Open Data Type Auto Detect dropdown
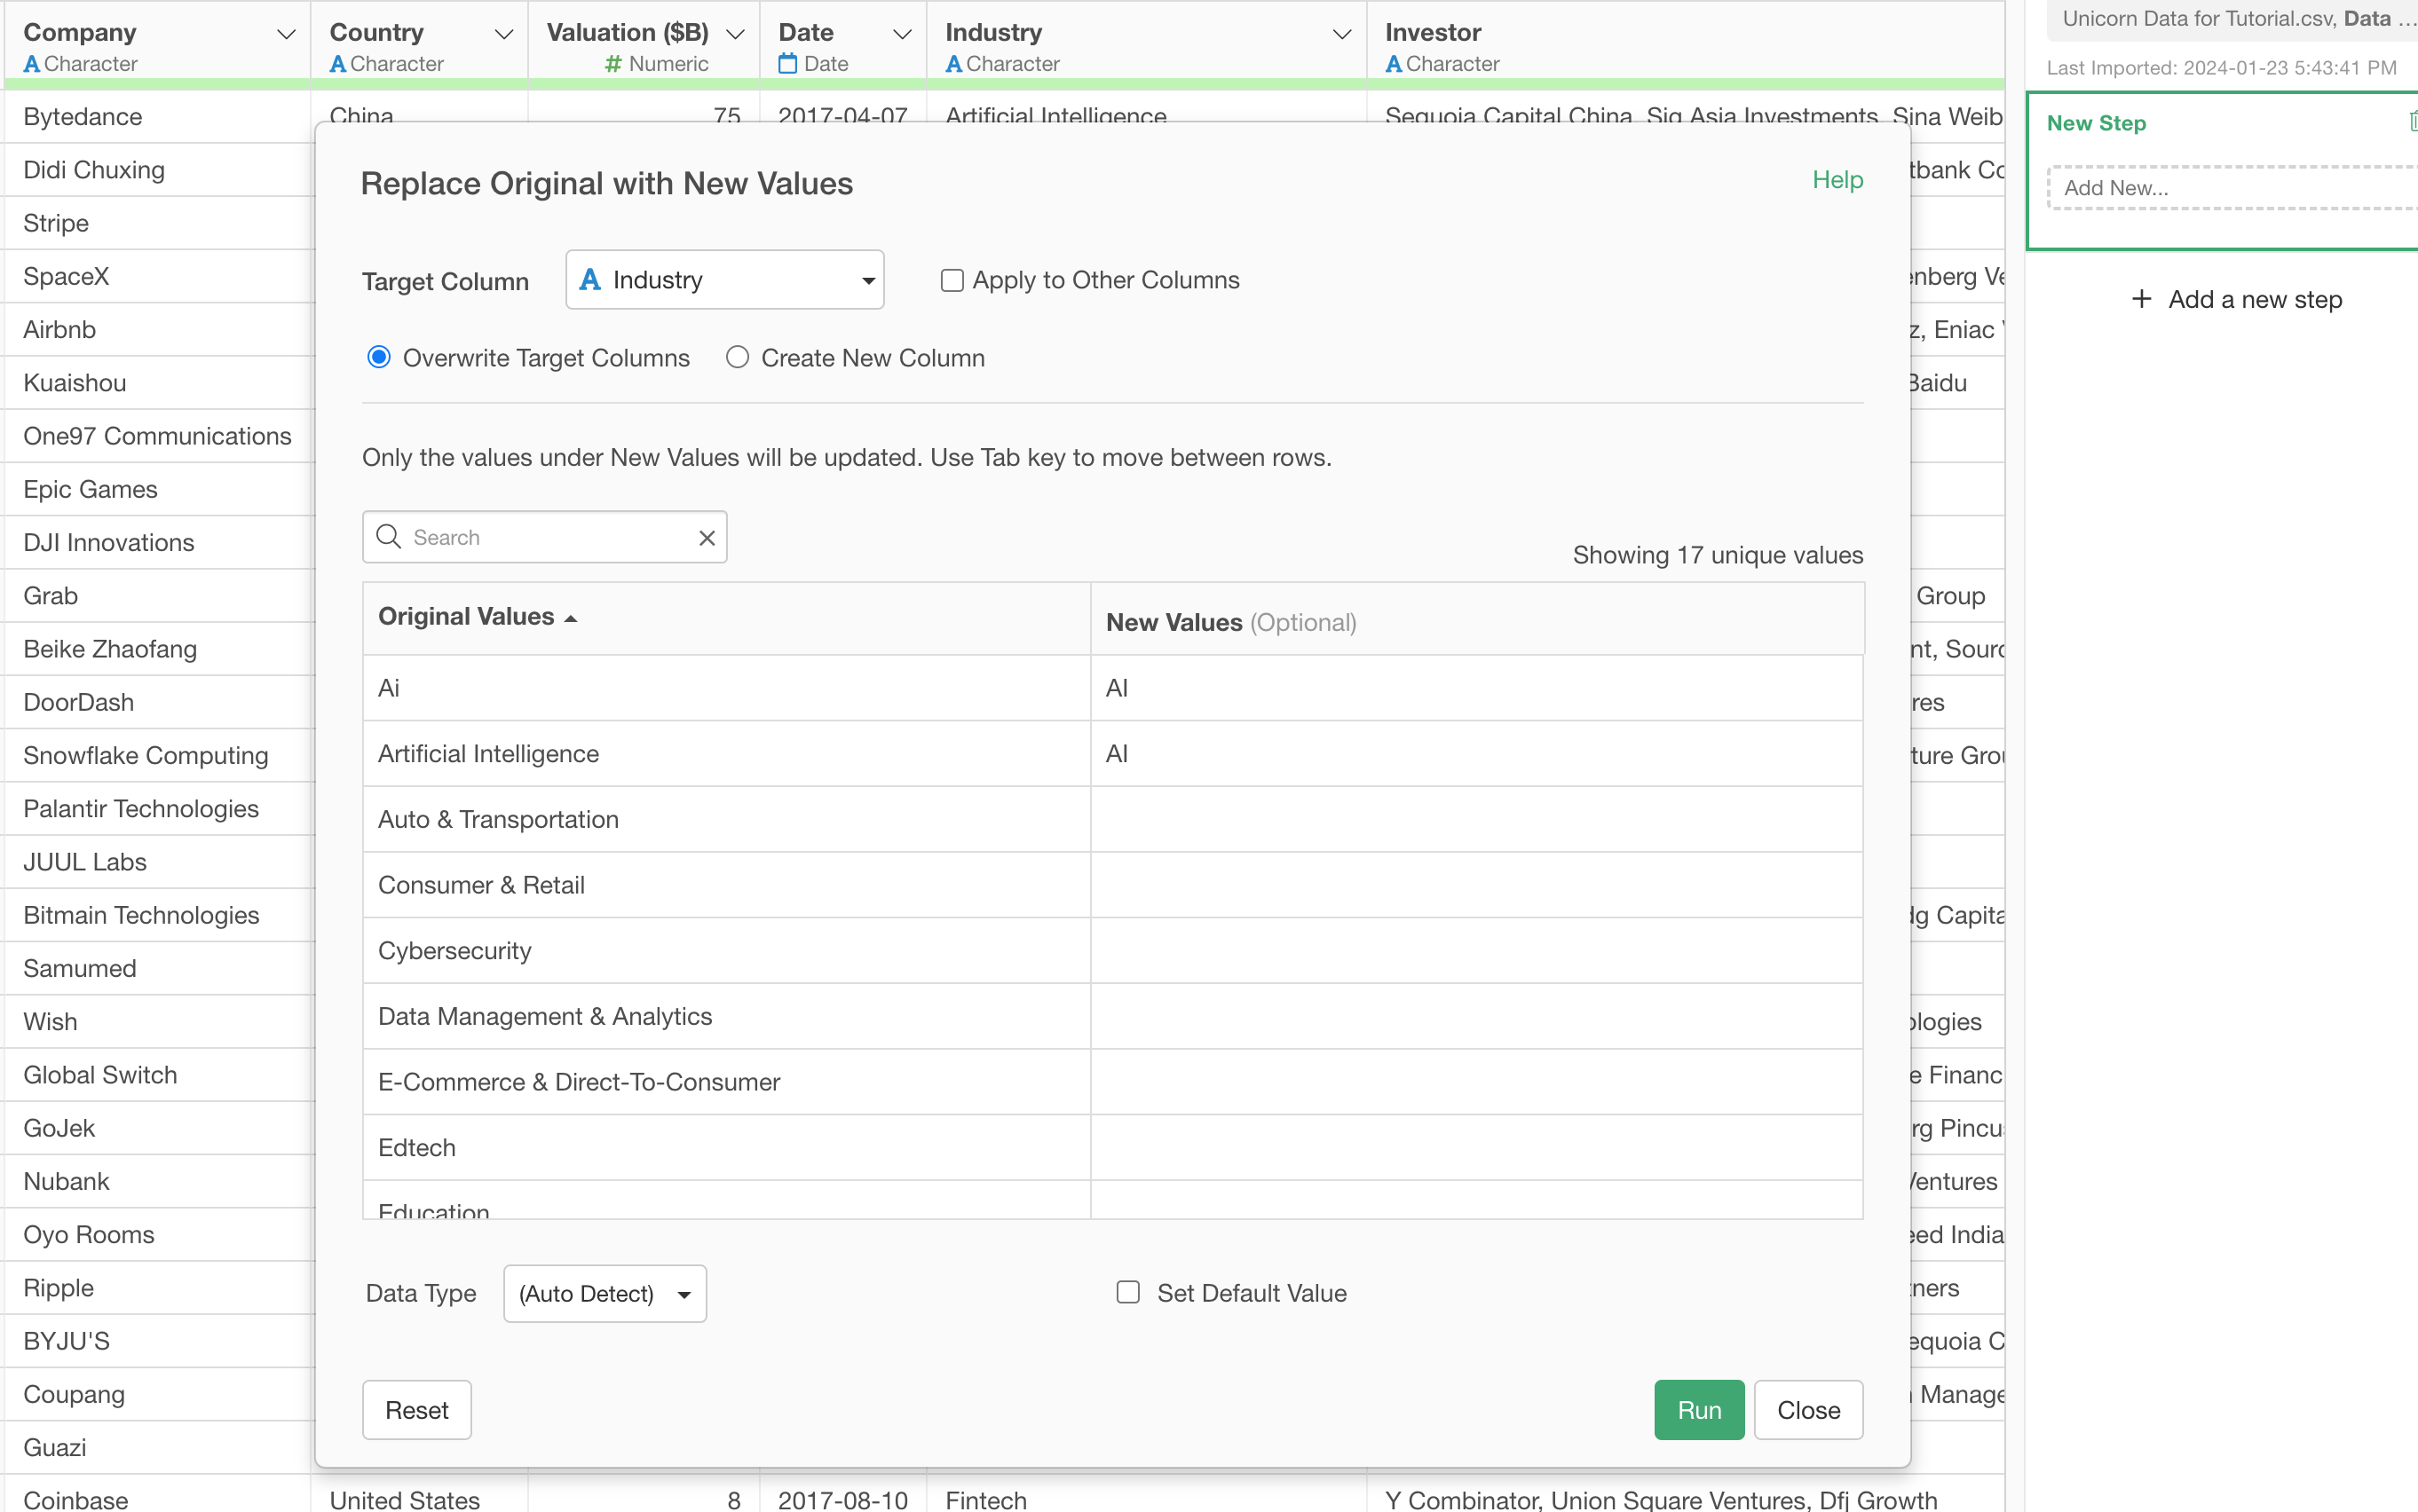This screenshot has width=2418, height=1512. pos(604,1293)
